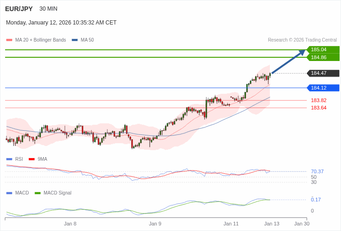
Task: Click the 184.12 blue pivot price tag
Action: tap(323, 88)
